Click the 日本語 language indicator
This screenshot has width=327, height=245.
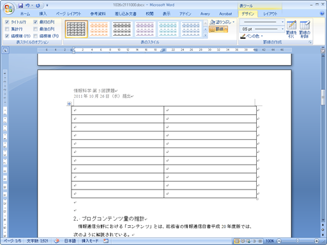pyautogui.click(x=70, y=241)
